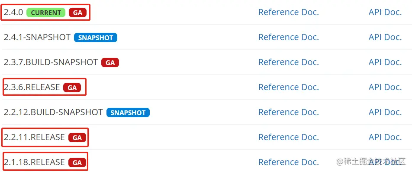
Task: Click the green CURRENT badge on 2.4.0
Action: point(46,13)
